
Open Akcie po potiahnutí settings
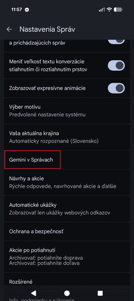(67, 257)
